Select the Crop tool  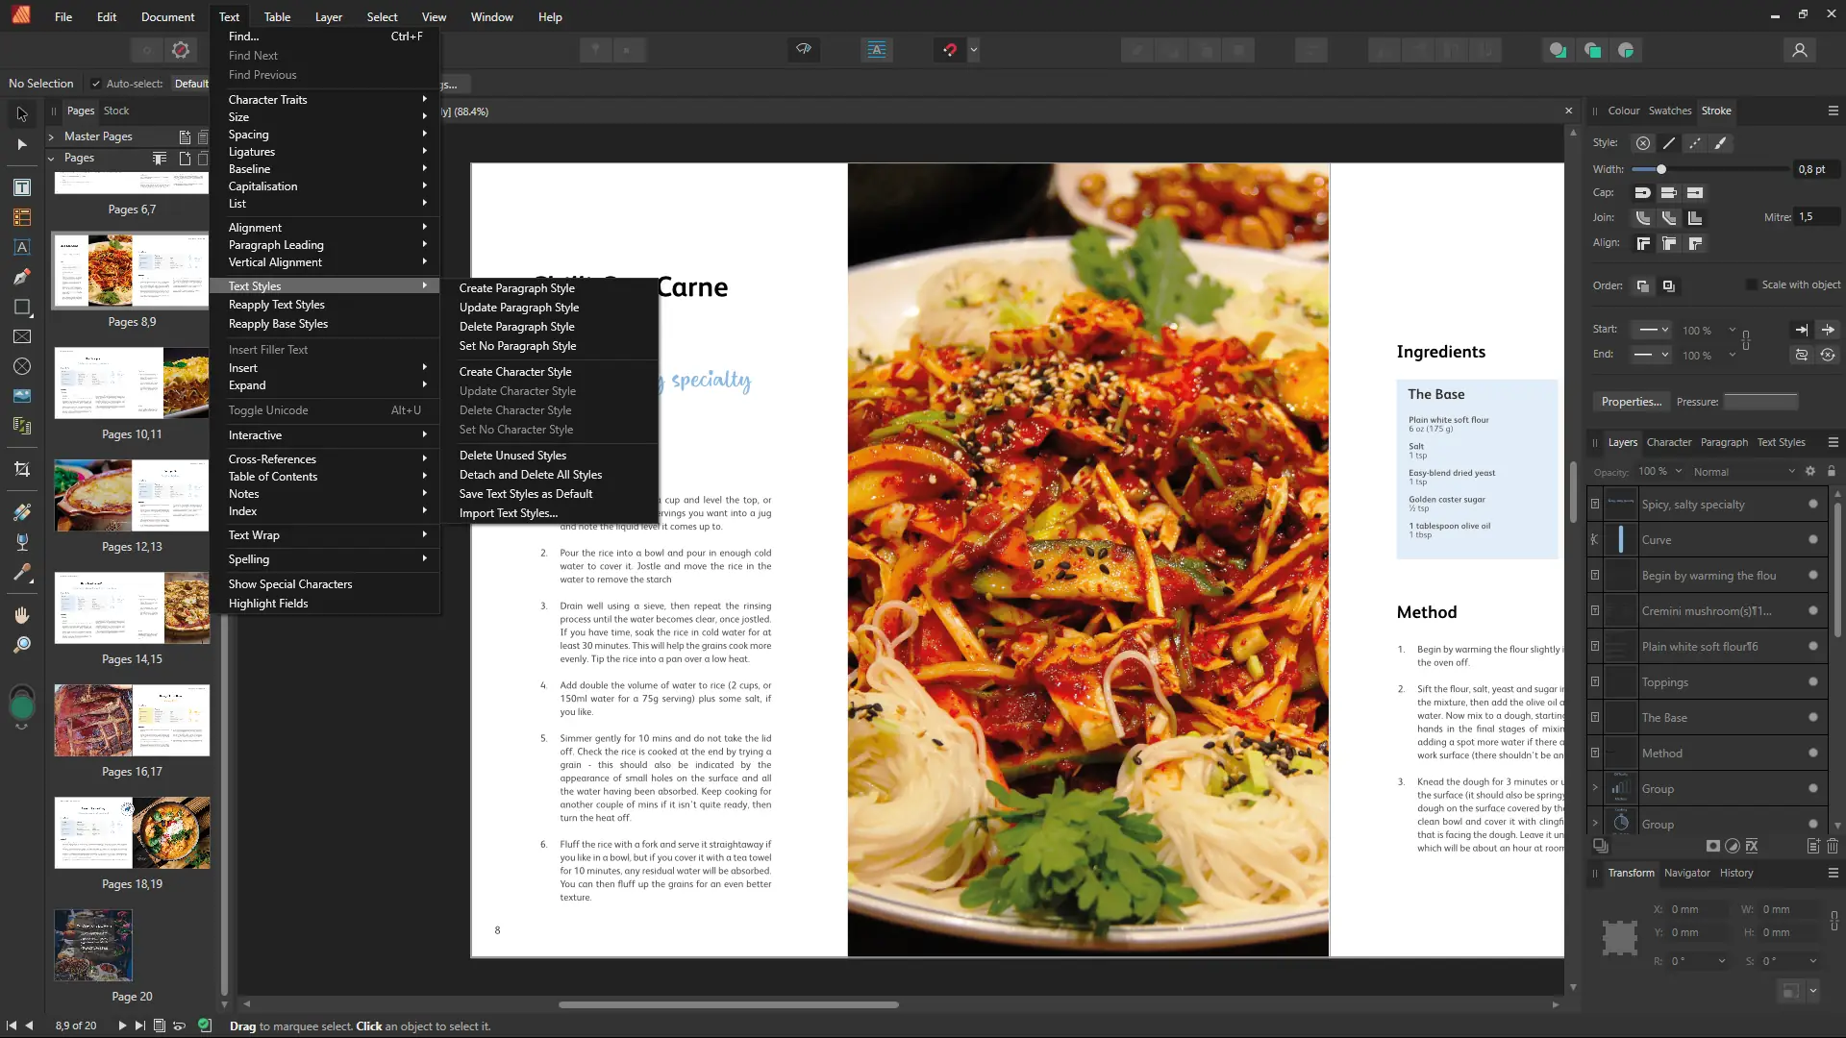21,469
